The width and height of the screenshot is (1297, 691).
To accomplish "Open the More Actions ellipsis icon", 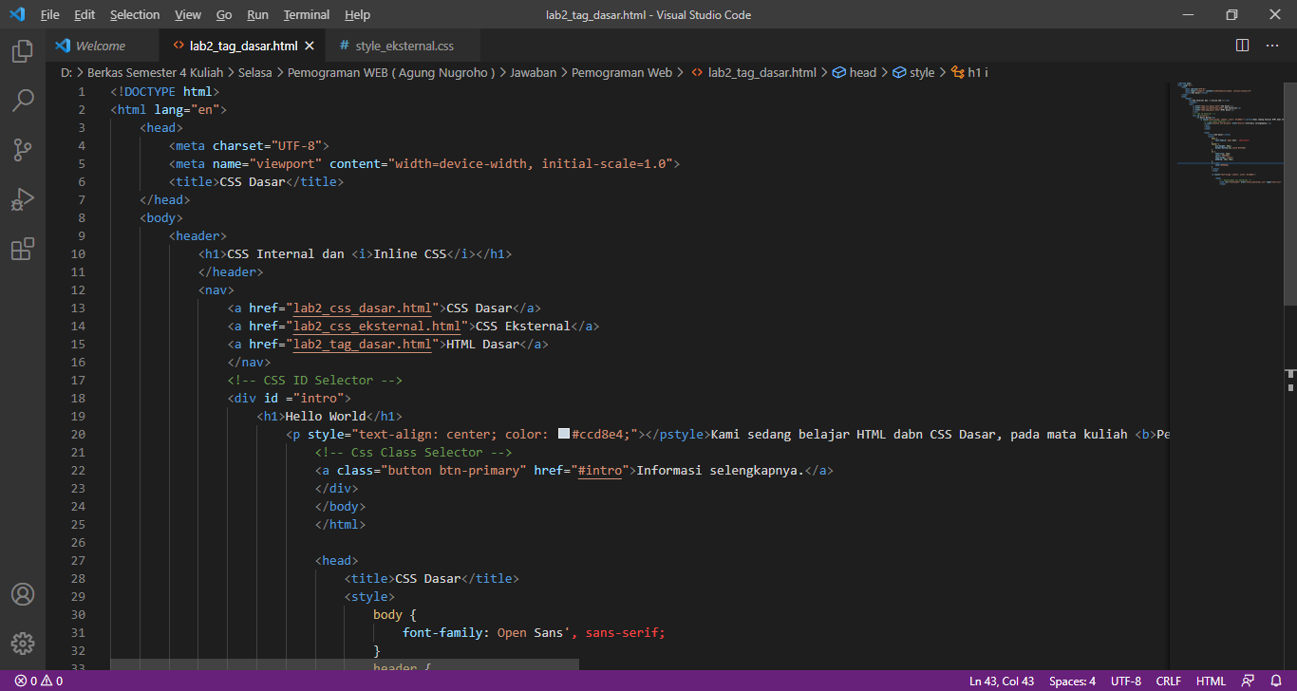I will (x=1272, y=45).
